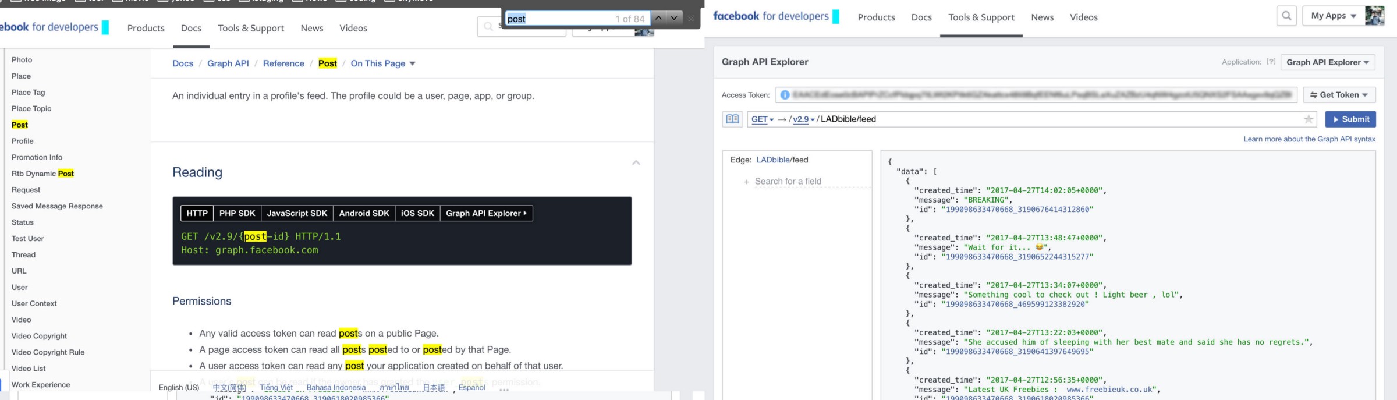Open Docs in the docs window nav bar
This screenshot has height=400, width=1397.
point(191,28)
